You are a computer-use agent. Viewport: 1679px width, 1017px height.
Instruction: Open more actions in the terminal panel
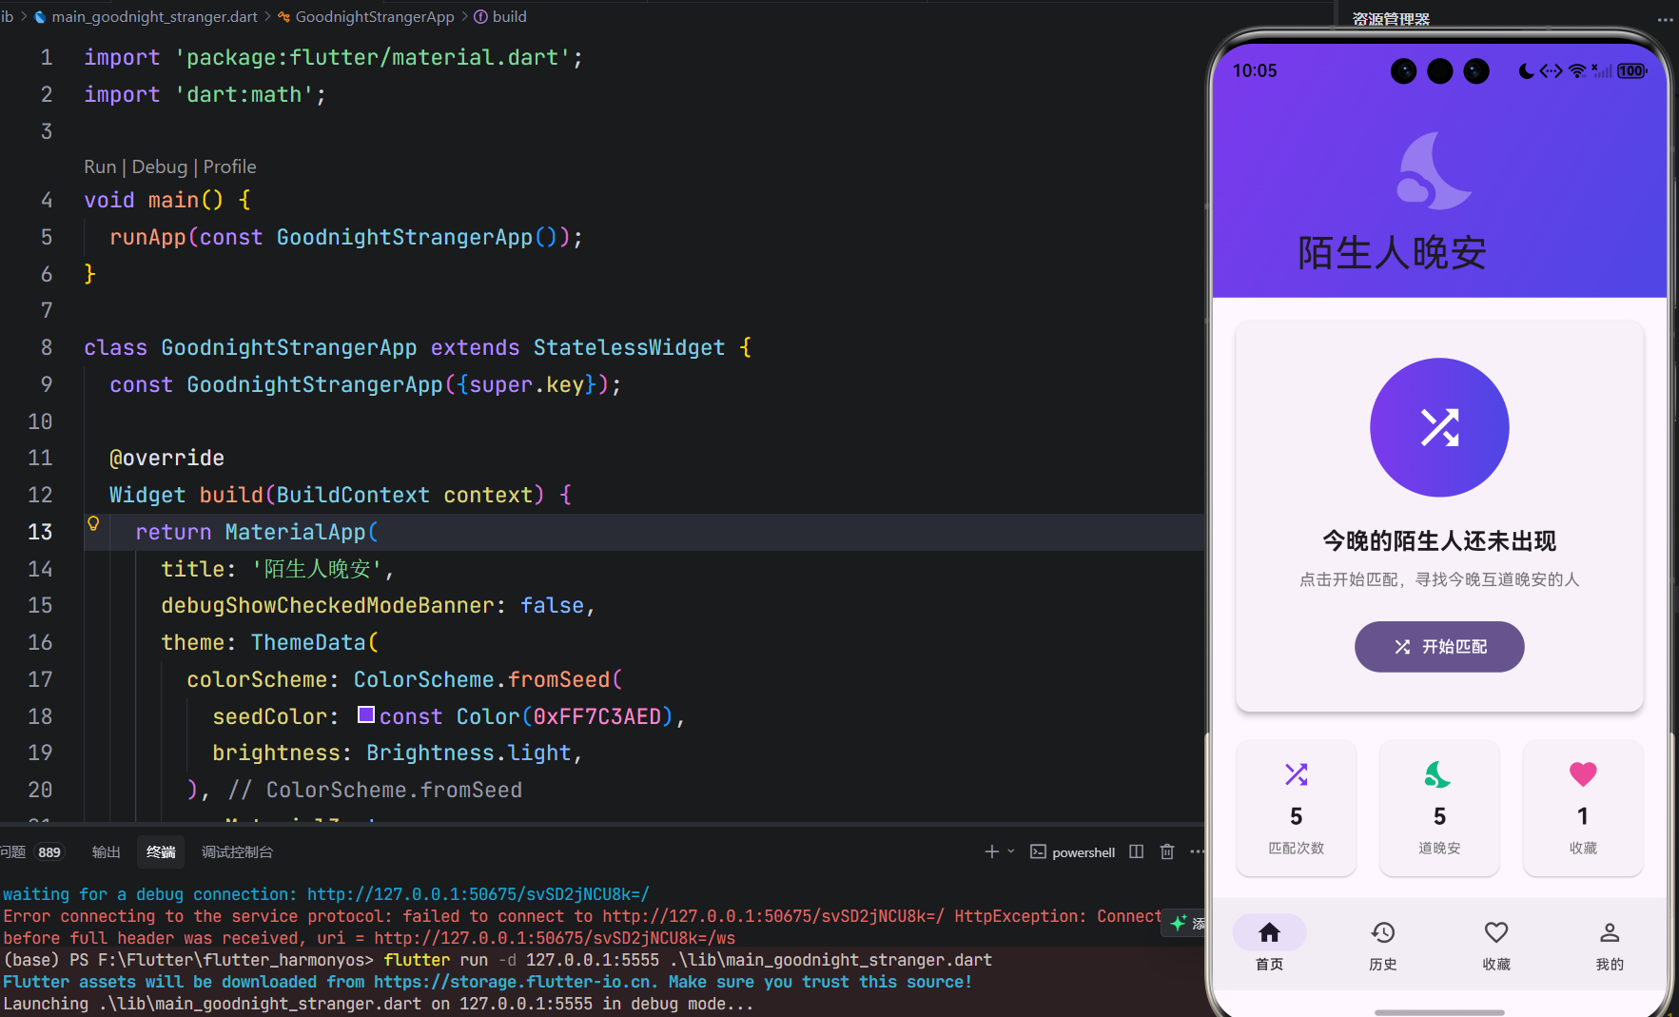coord(1197,851)
